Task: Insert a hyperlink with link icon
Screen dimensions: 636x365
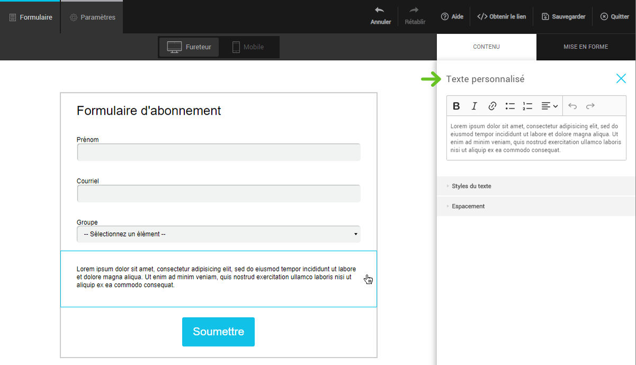Action: click(x=492, y=106)
